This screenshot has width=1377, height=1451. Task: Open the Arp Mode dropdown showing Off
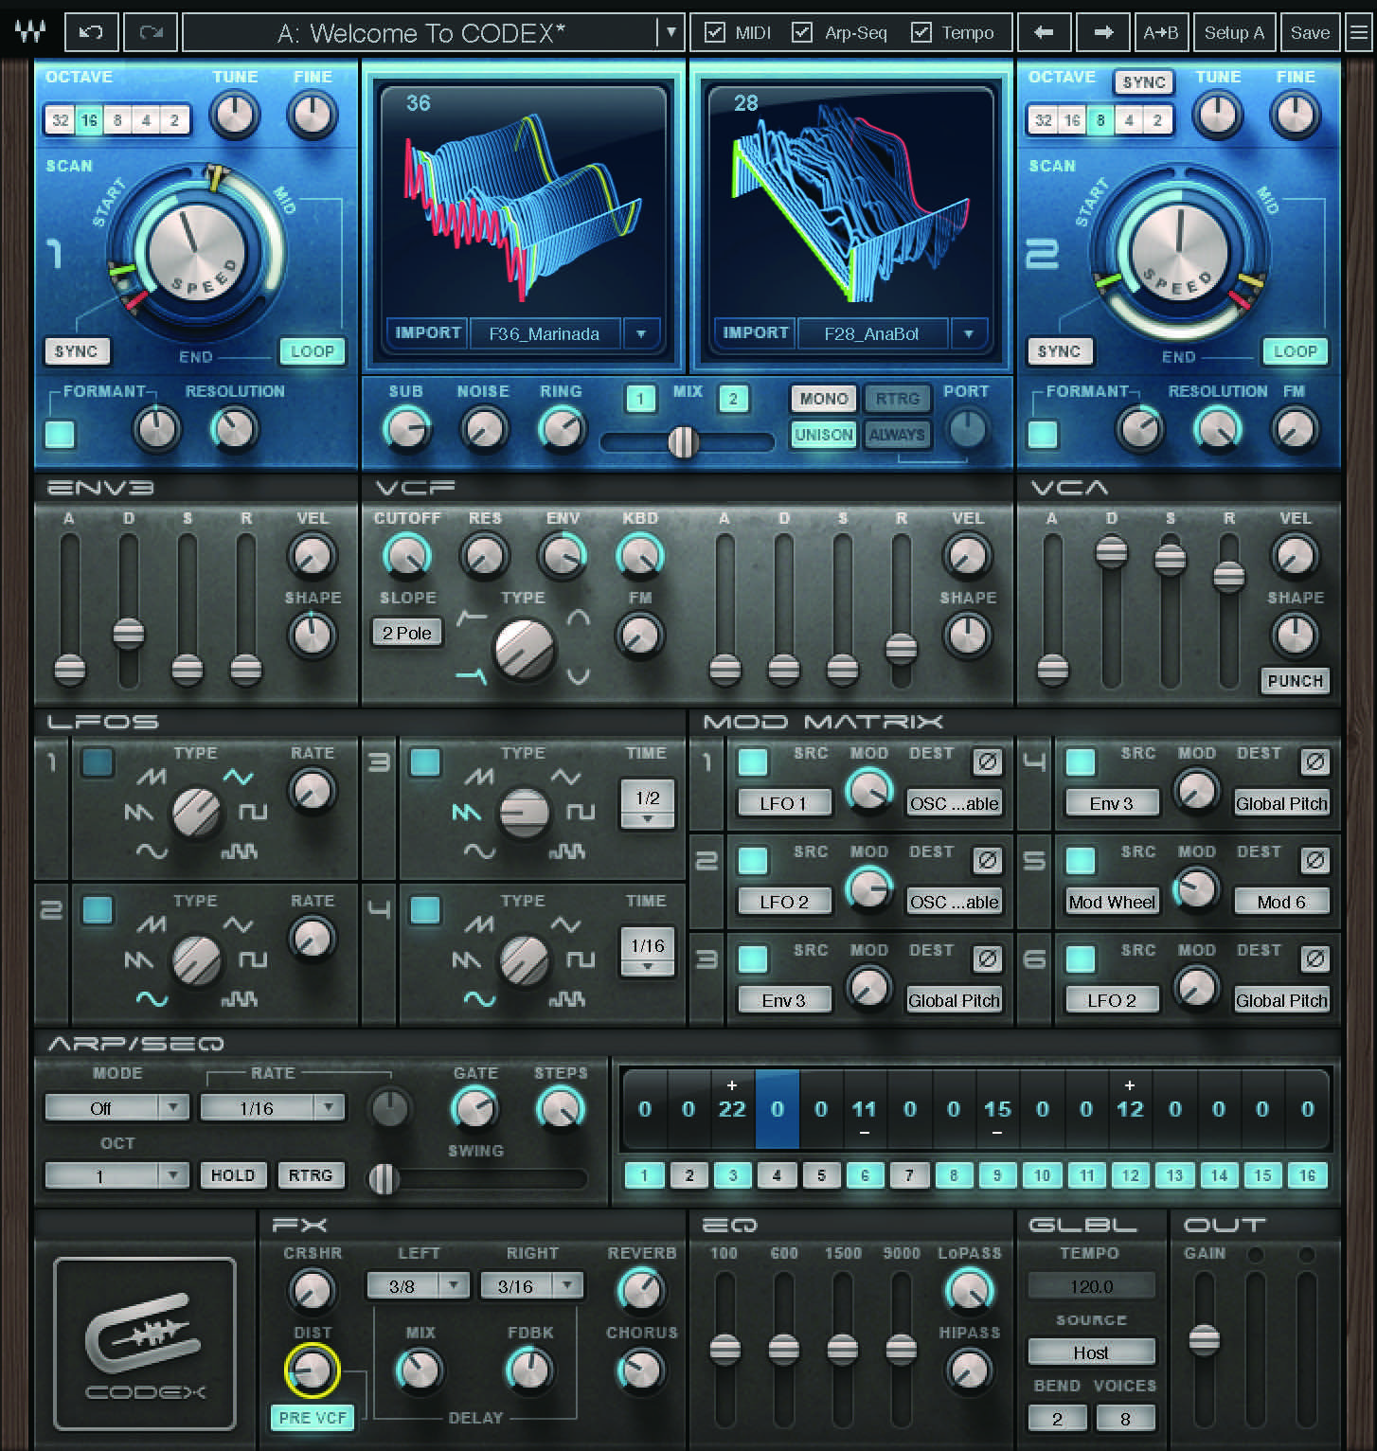[x=116, y=1107]
